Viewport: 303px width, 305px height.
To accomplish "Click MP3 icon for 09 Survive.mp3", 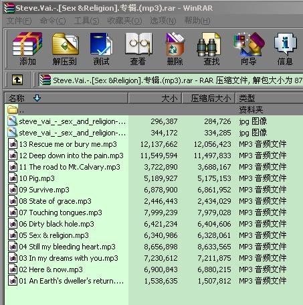I will pyautogui.click(x=13, y=190).
